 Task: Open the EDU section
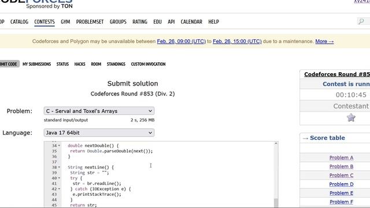157,22
